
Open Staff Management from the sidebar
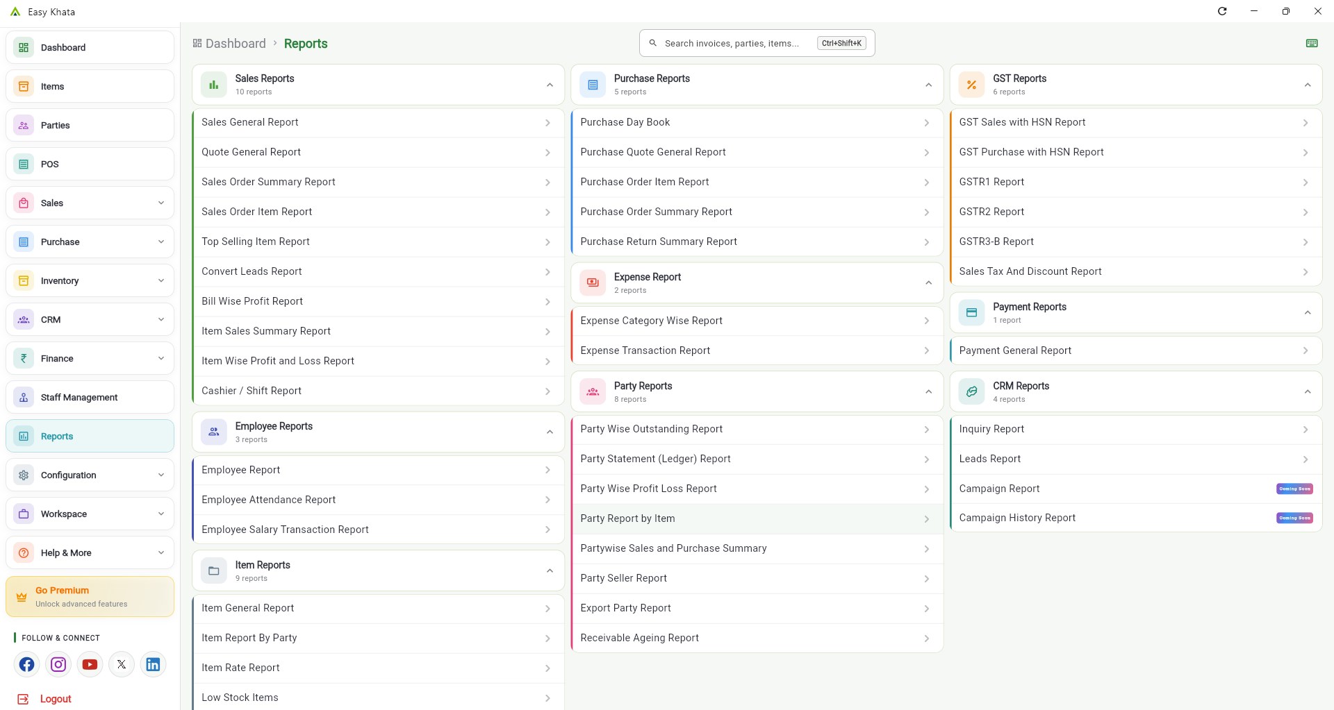click(90, 397)
